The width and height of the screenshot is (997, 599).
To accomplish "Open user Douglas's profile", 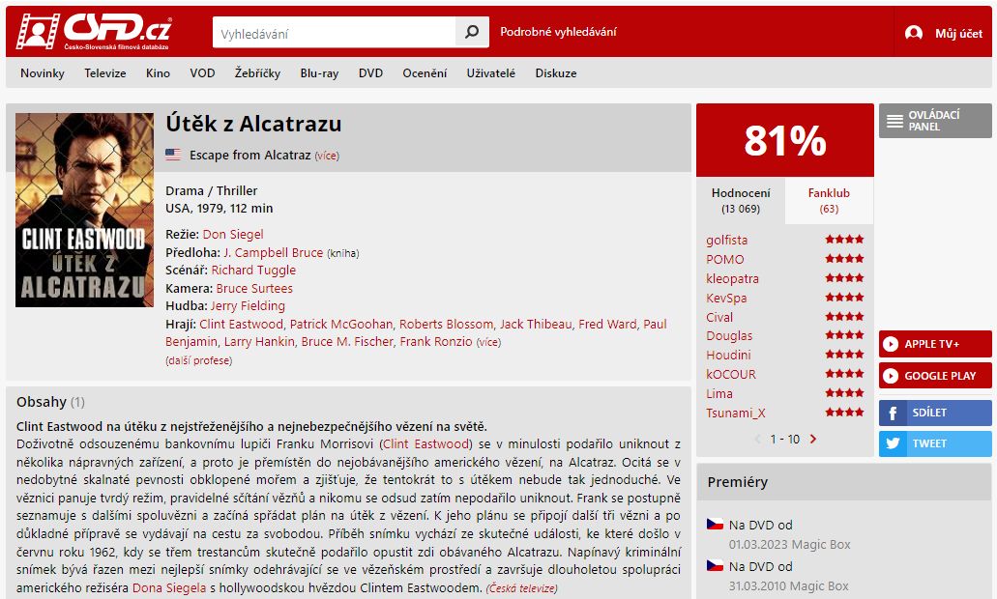I will pyautogui.click(x=729, y=336).
